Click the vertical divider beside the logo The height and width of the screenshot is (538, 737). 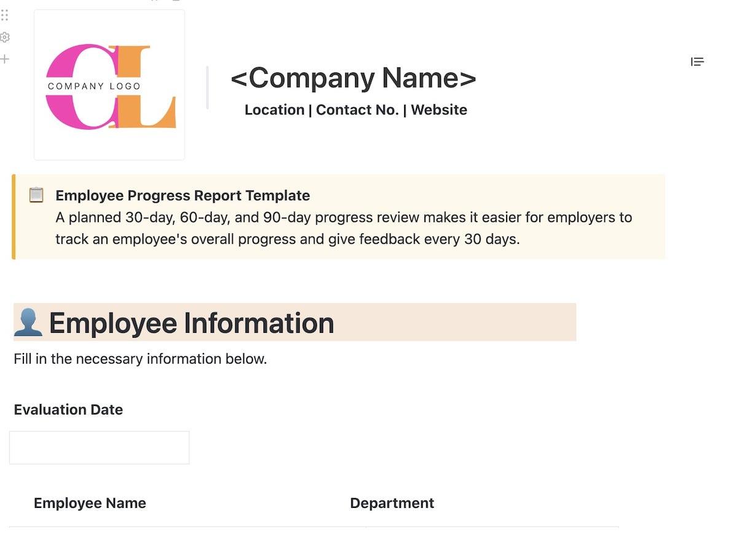[208, 88]
